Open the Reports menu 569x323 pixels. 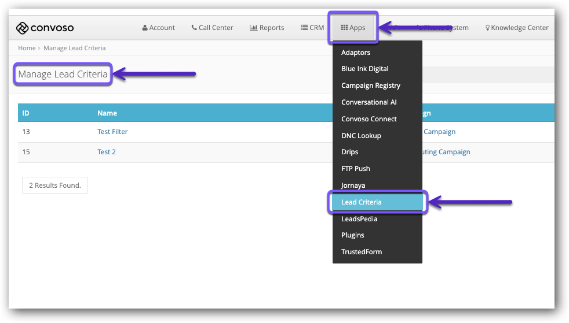[267, 28]
